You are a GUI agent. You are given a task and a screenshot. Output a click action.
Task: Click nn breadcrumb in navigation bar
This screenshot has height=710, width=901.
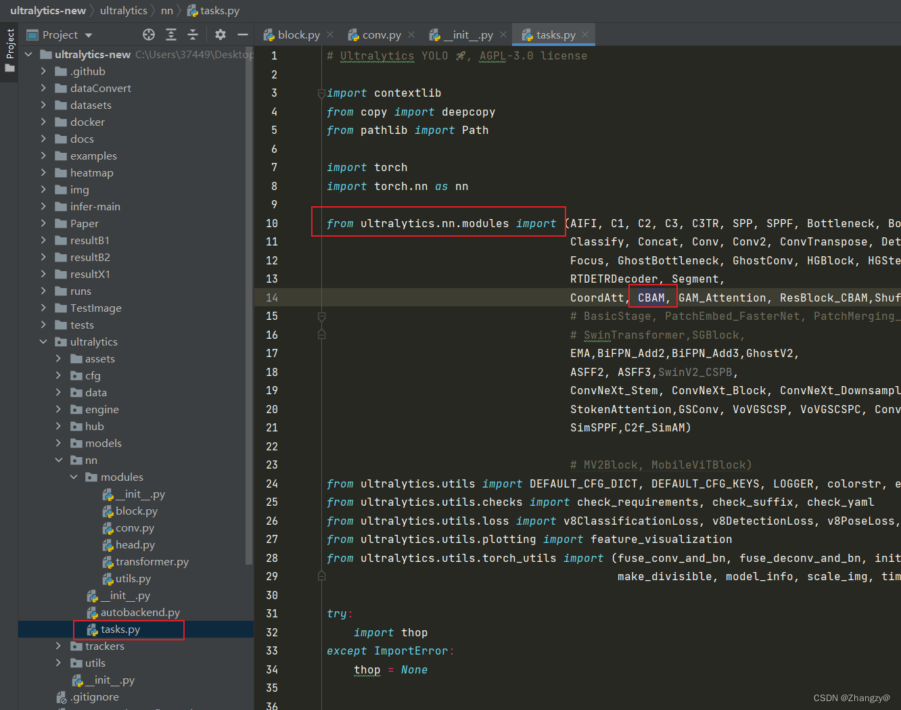(x=167, y=10)
